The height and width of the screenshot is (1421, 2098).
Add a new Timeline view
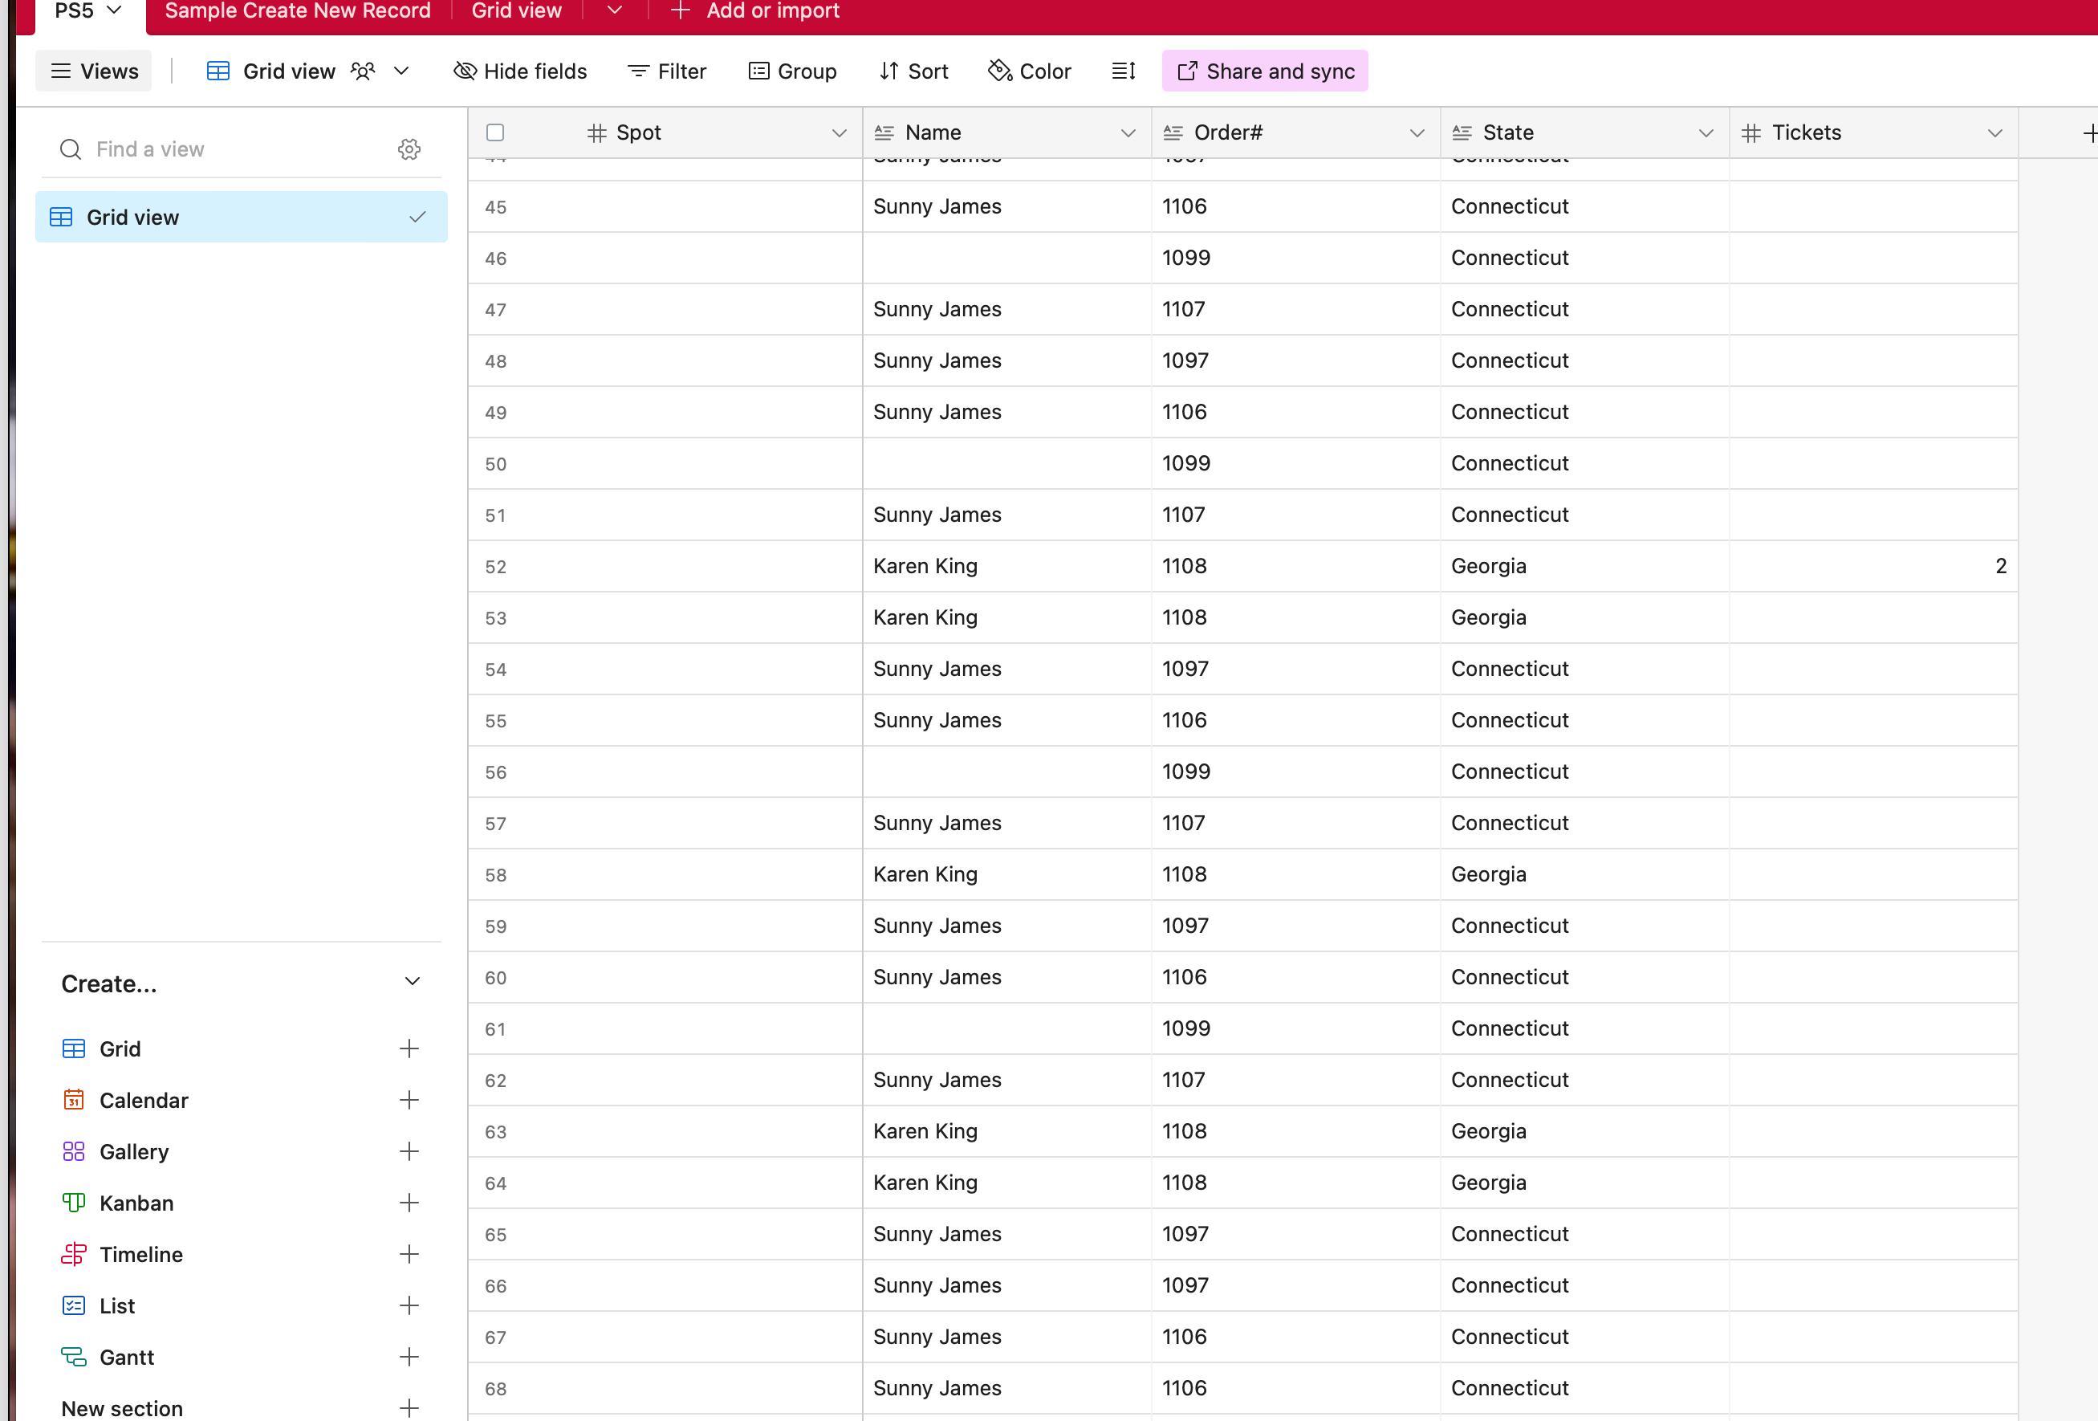point(409,1255)
